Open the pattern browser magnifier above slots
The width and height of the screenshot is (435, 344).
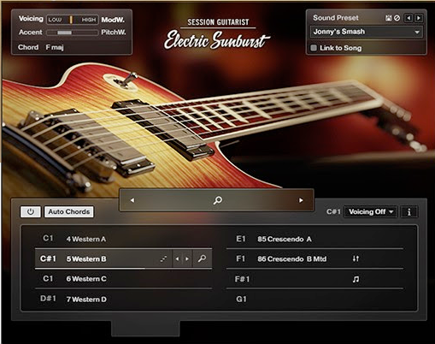point(218,200)
